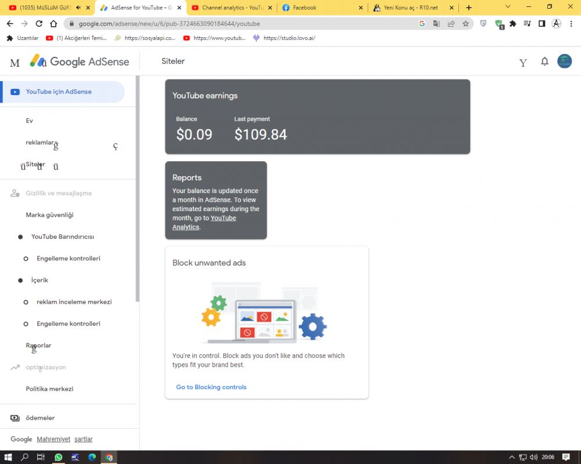581x464 pixels.
Task: Open the browser home page icon
Action: pyautogui.click(x=53, y=24)
